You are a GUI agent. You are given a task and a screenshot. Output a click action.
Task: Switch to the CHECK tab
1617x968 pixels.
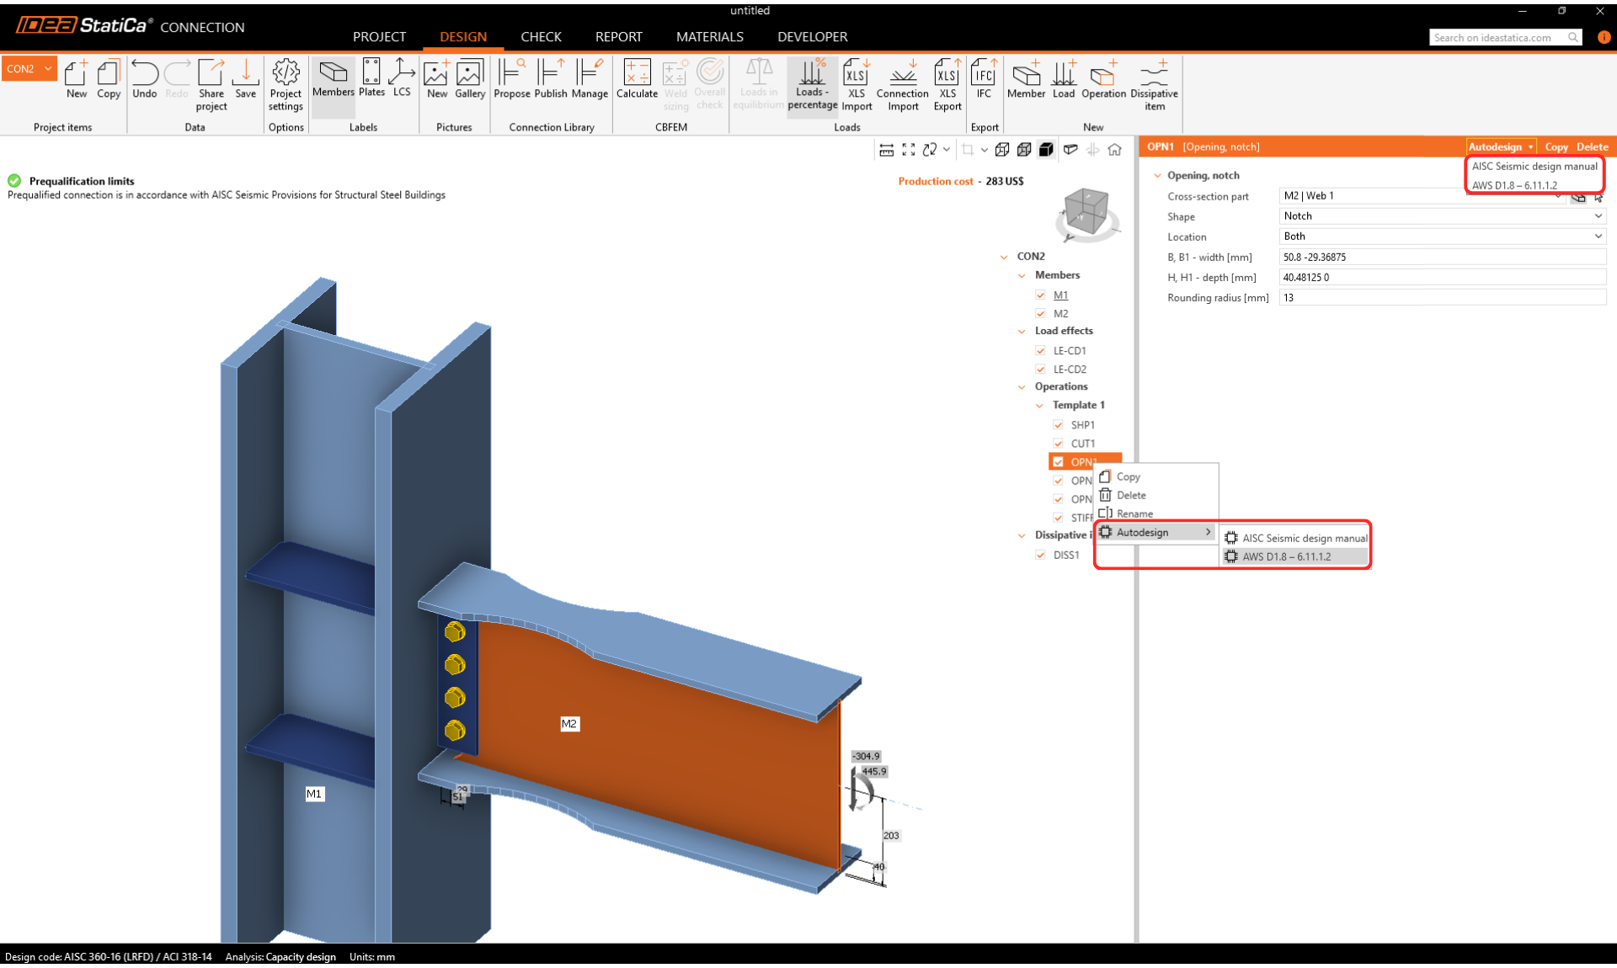[541, 37]
